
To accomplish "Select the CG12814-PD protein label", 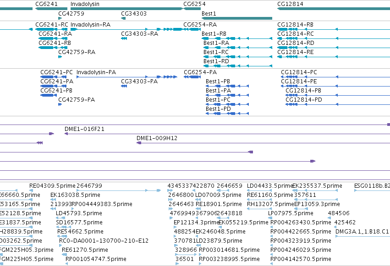I will point(304,100).
